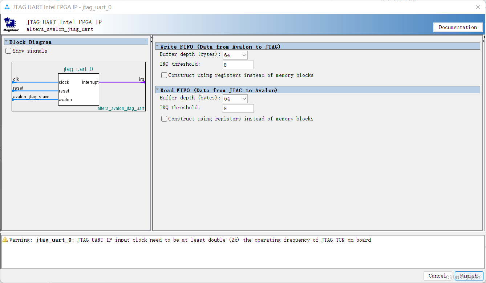Close the JTAG UART dialog window
Image resolution: width=486 pixels, height=283 pixels.
[x=478, y=7]
